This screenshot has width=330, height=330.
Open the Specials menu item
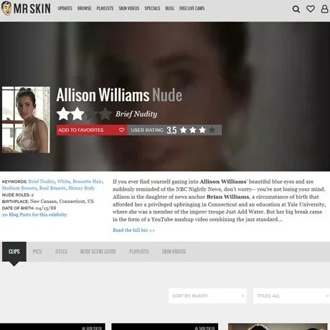click(x=152, y=9)
